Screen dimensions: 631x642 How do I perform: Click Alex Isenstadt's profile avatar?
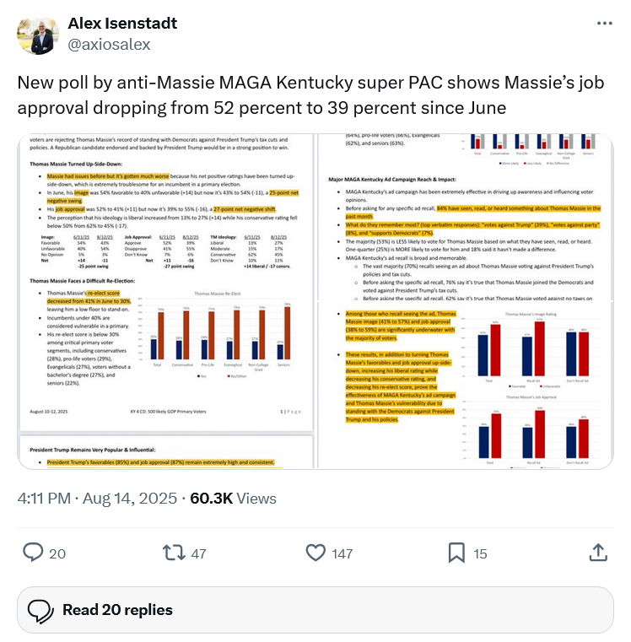(35, 34)
